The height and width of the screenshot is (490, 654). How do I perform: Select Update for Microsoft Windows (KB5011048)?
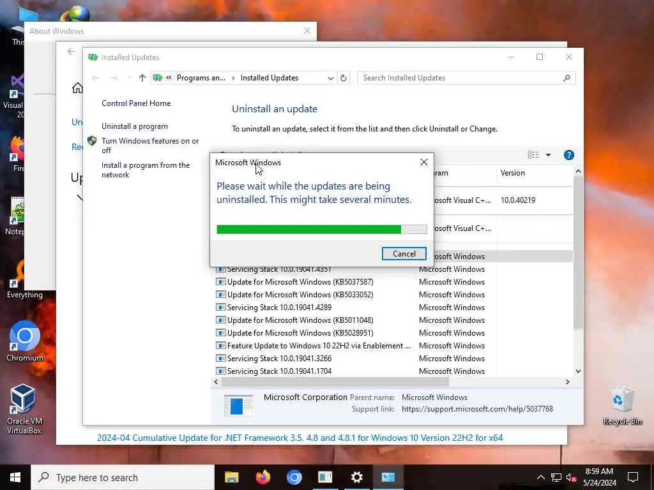point(300,320)
